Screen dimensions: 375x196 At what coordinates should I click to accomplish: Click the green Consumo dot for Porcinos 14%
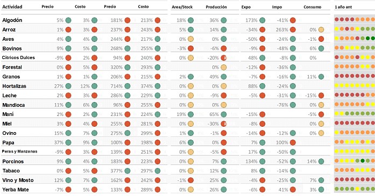point(321,162)
